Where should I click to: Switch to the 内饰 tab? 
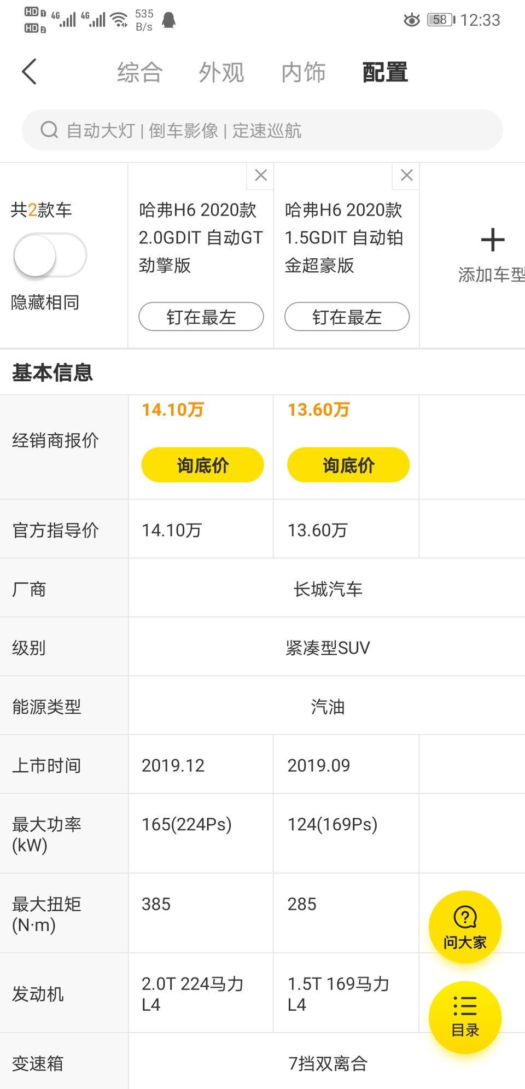point(304,72)
